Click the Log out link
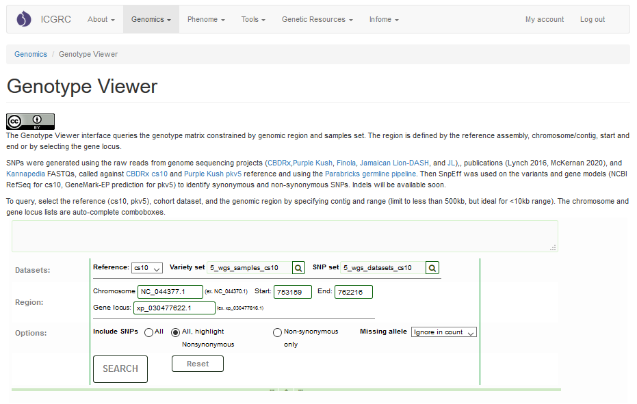This screenshot has width=637, height=404. point(592,20)
